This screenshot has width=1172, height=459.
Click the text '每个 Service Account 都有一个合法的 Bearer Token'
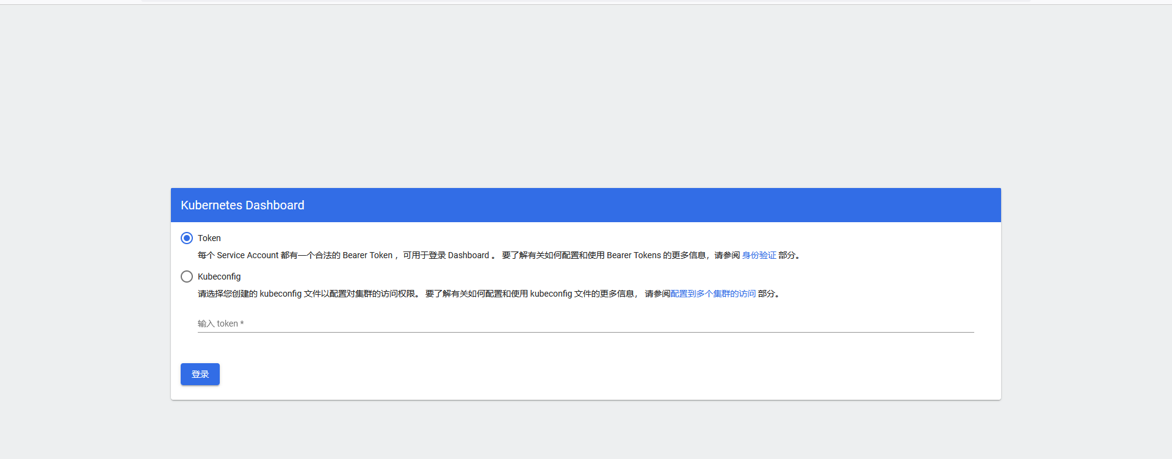295,255
